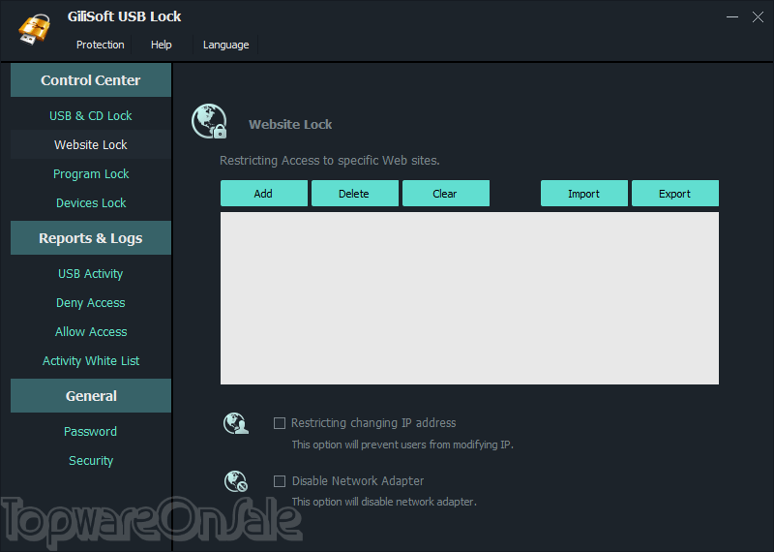Open the Help menu
The width and height of the screenshot is (774, 552).
162,45
